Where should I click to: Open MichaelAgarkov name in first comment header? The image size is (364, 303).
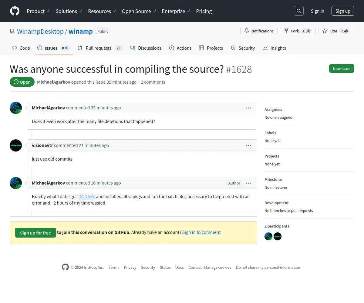pyautogui.click(x=48, y=108)
